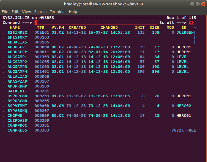The height and width of the screenshot is (162, 207).
Task: Select the AMASPZAP member
Action: (17, 81)
